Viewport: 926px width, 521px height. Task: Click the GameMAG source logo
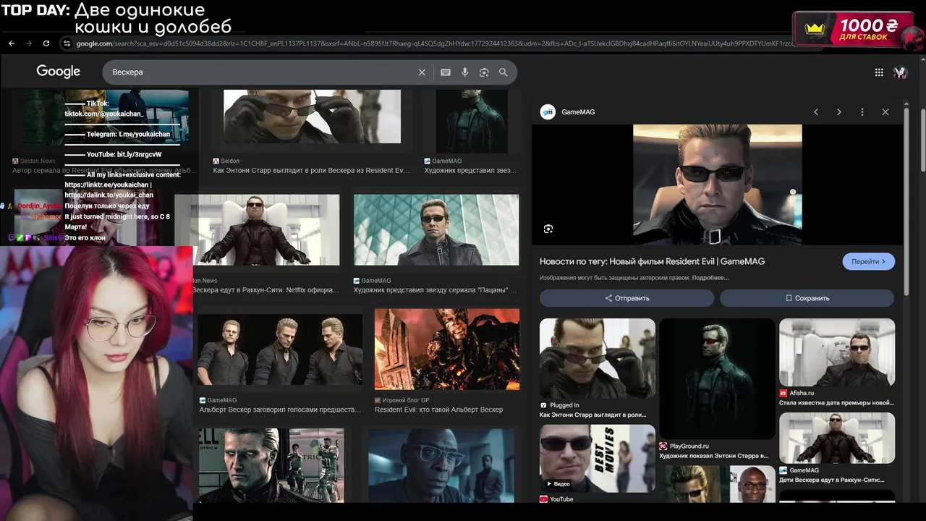[548, 112]
